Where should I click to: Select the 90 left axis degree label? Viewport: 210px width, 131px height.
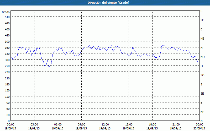coord(8,103)
